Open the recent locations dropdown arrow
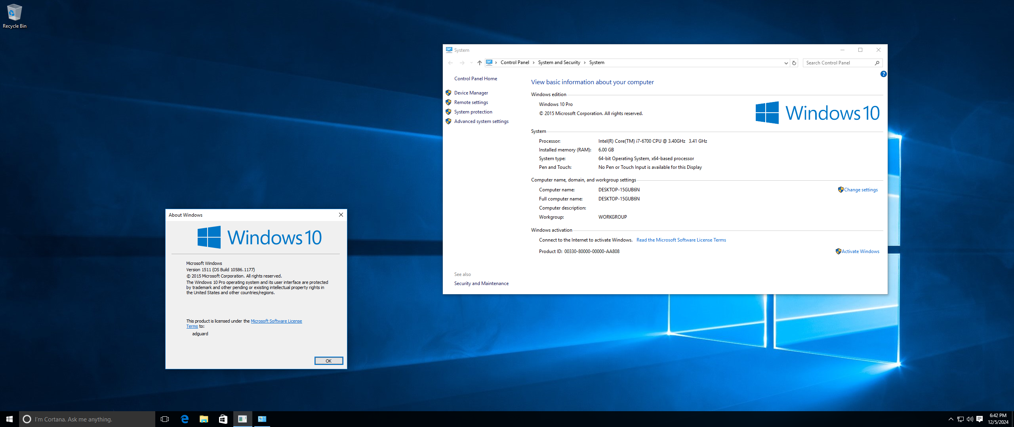1014x427 pixels. (x=471, y=62)
